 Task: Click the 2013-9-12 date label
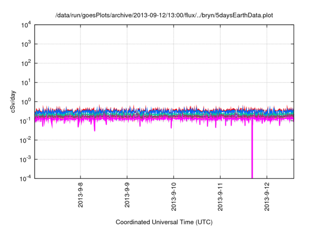(x=267, y=197)
